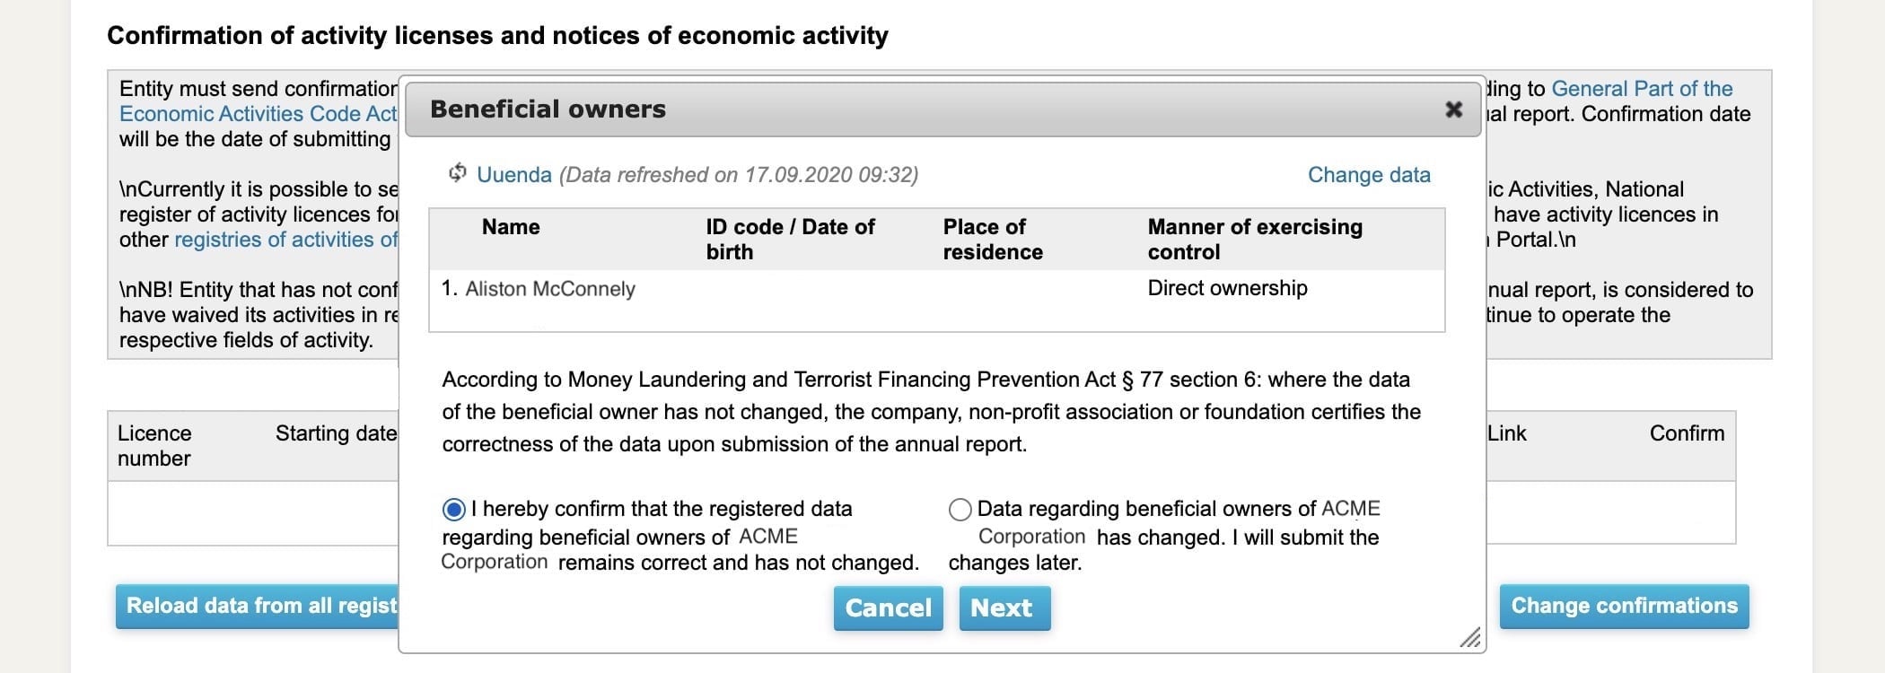Follow the Economic Activities Code Act link
This screenshot has width=1885, height=673.
pos(259,114)
